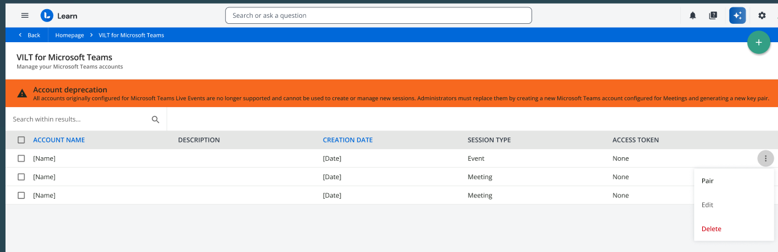Open the notifications bell
The width and height of the screenshot is (778, 252).
tap(692, 15)
